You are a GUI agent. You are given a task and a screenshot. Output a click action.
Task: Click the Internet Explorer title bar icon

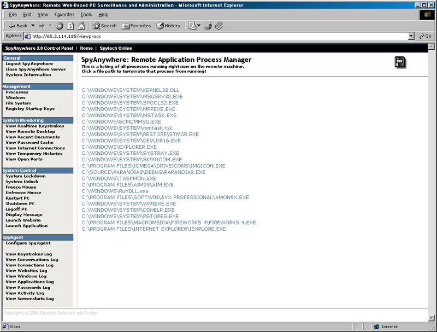coord(5,5)
